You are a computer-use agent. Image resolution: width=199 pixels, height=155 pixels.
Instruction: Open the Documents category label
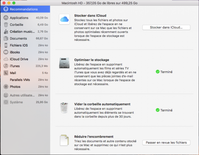point(18,38)
